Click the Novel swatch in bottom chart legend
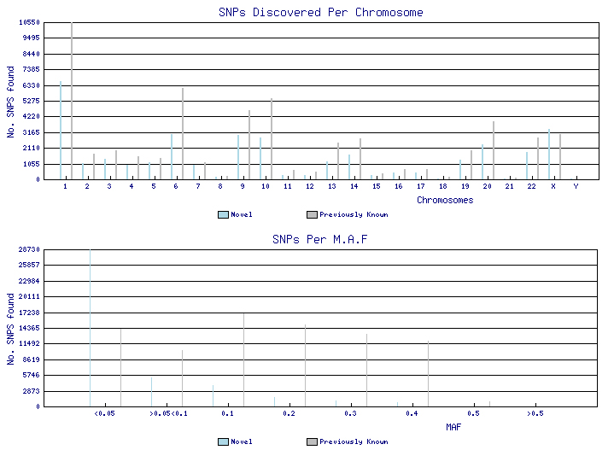This screenshot has height=450, width=614. point(223,441)
